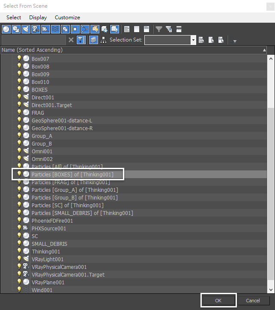Enable the Sort by Hierarchy icon

coord(103,40)
